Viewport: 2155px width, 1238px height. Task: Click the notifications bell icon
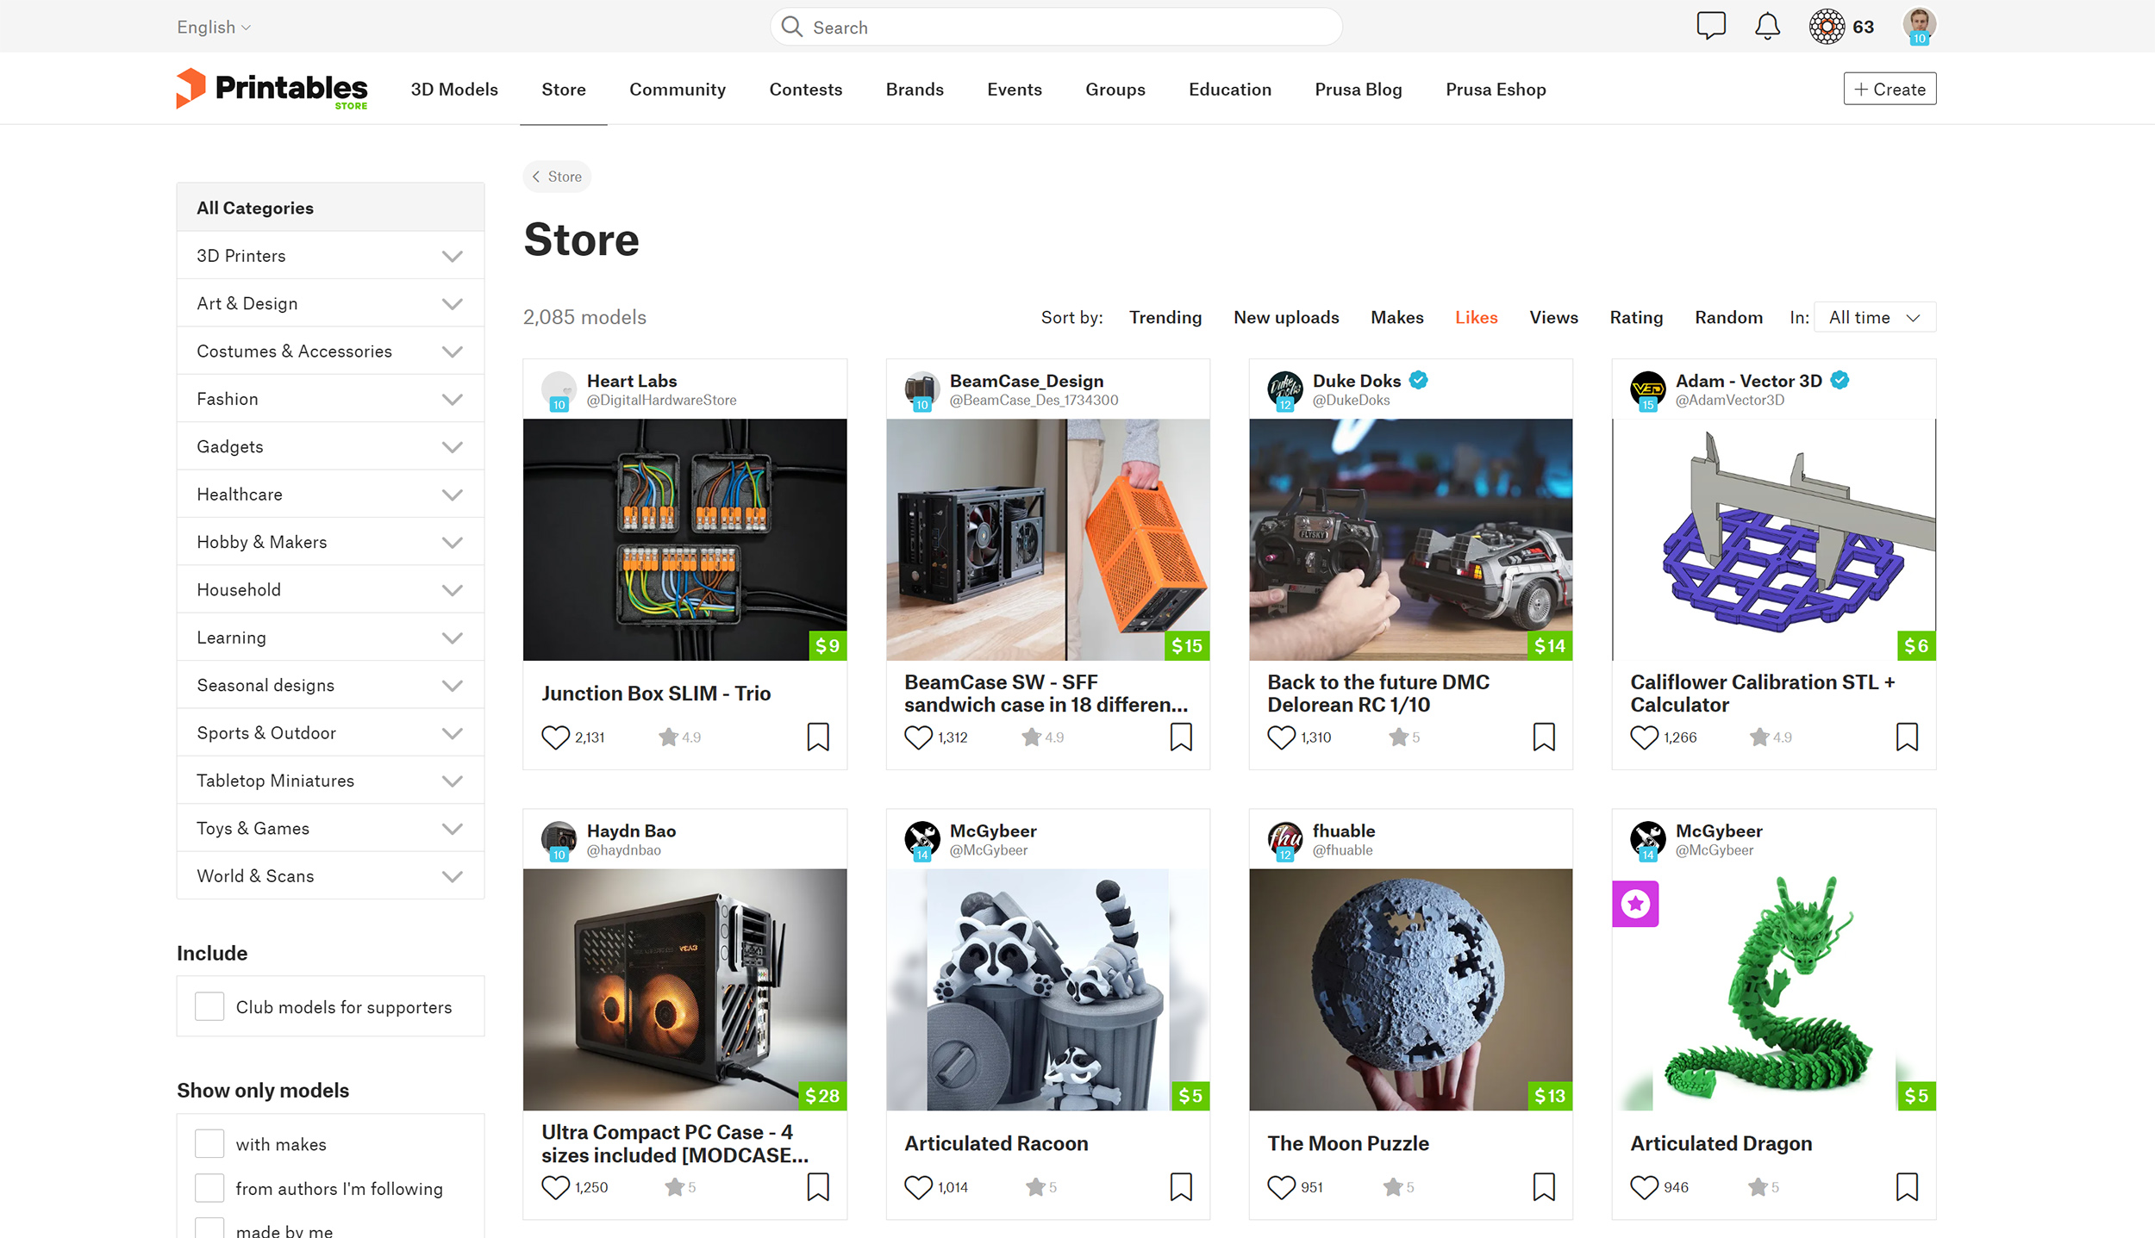point(1767,26)
